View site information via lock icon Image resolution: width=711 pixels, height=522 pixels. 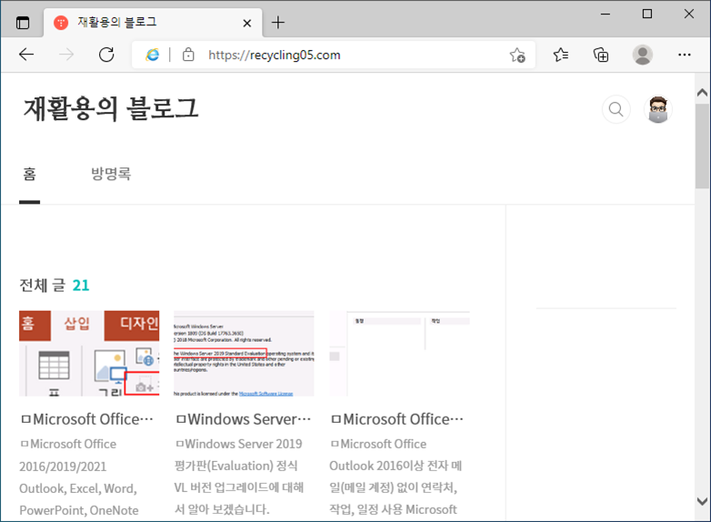pos(188,55)
